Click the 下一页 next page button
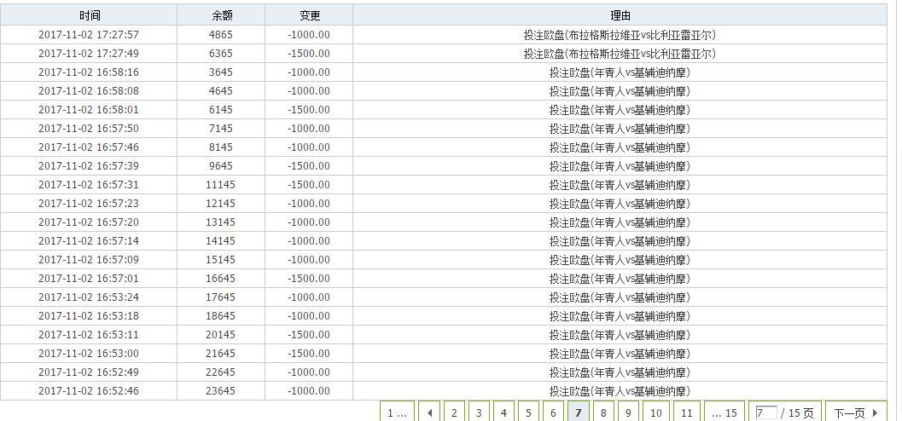The width and height of the screenshot is (902, 421). point(856,412)
